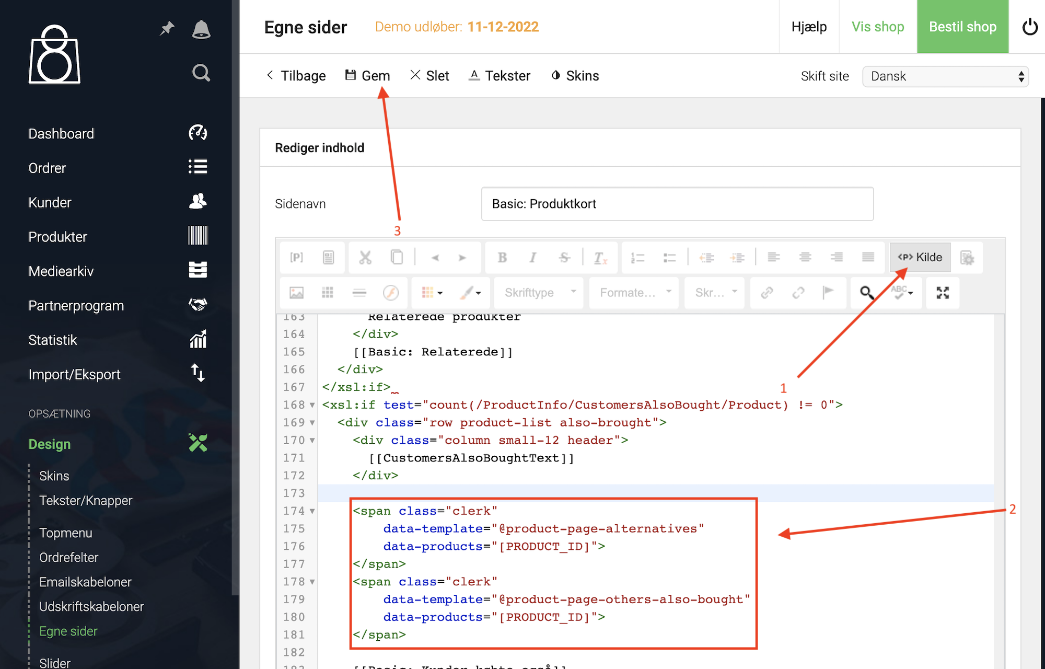Image resolution: width=1045 pixels, height=669 pixels.
Task: Toggle the Kilde source mode button
Action: click(920, 257)
